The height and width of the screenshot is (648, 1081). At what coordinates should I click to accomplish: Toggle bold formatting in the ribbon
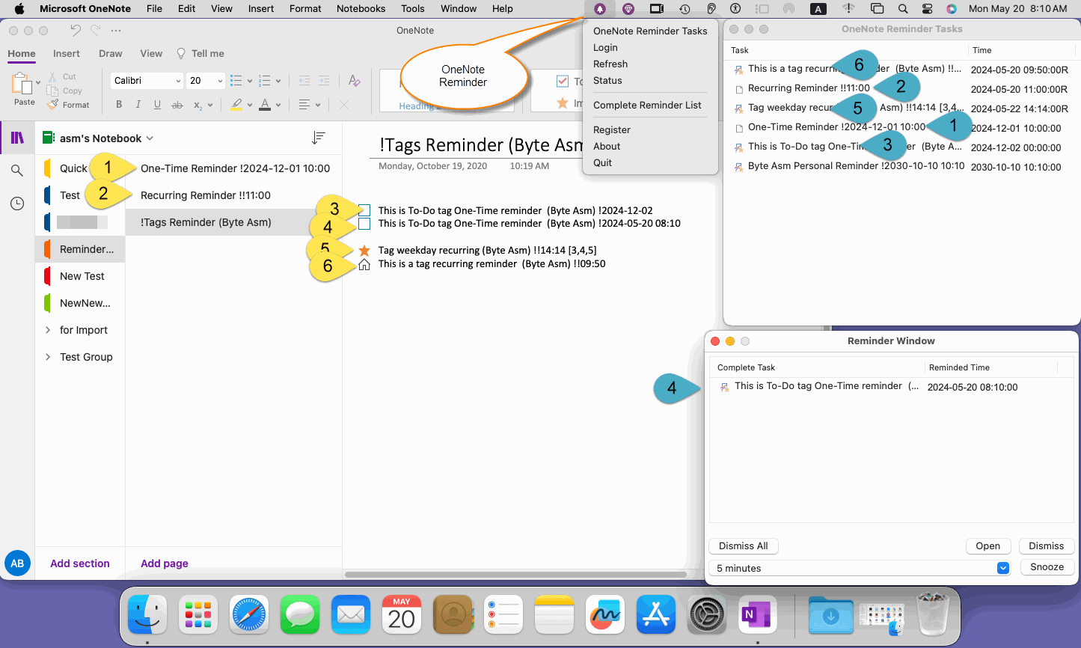[119, 105]
